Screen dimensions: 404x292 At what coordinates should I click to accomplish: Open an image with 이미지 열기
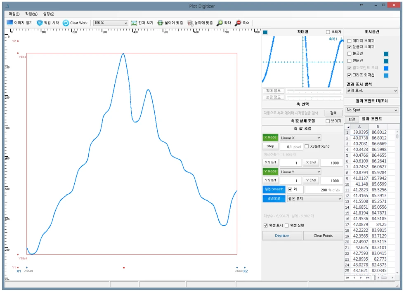(x=20, y=23)
